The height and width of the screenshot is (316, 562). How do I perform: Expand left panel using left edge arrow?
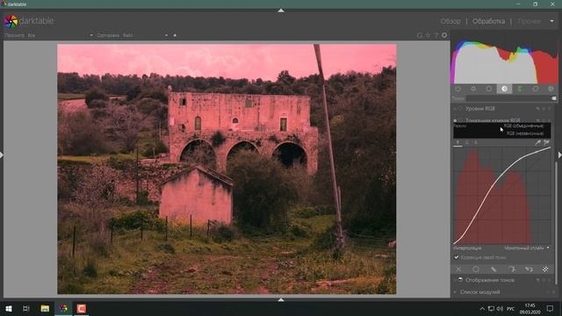tap(2, 154)
